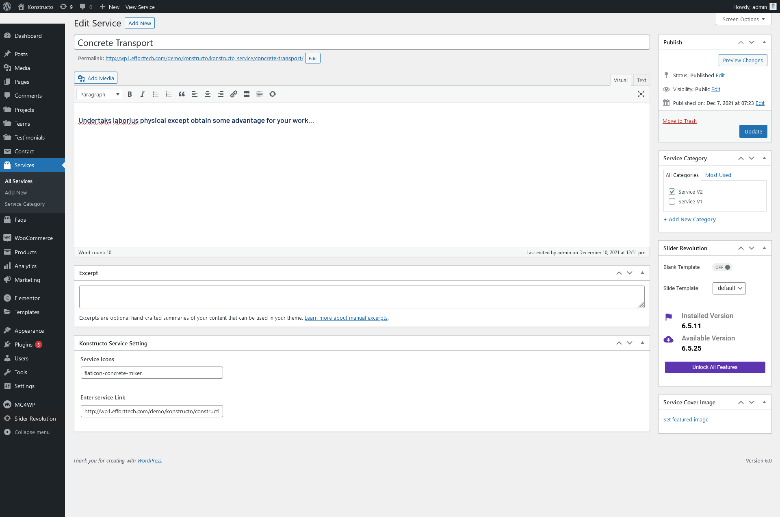Image resolution: width=780 pixels, height=517 pixels.
Task: Insert a blockquote using toolbar icon
Action: (182, 94)
